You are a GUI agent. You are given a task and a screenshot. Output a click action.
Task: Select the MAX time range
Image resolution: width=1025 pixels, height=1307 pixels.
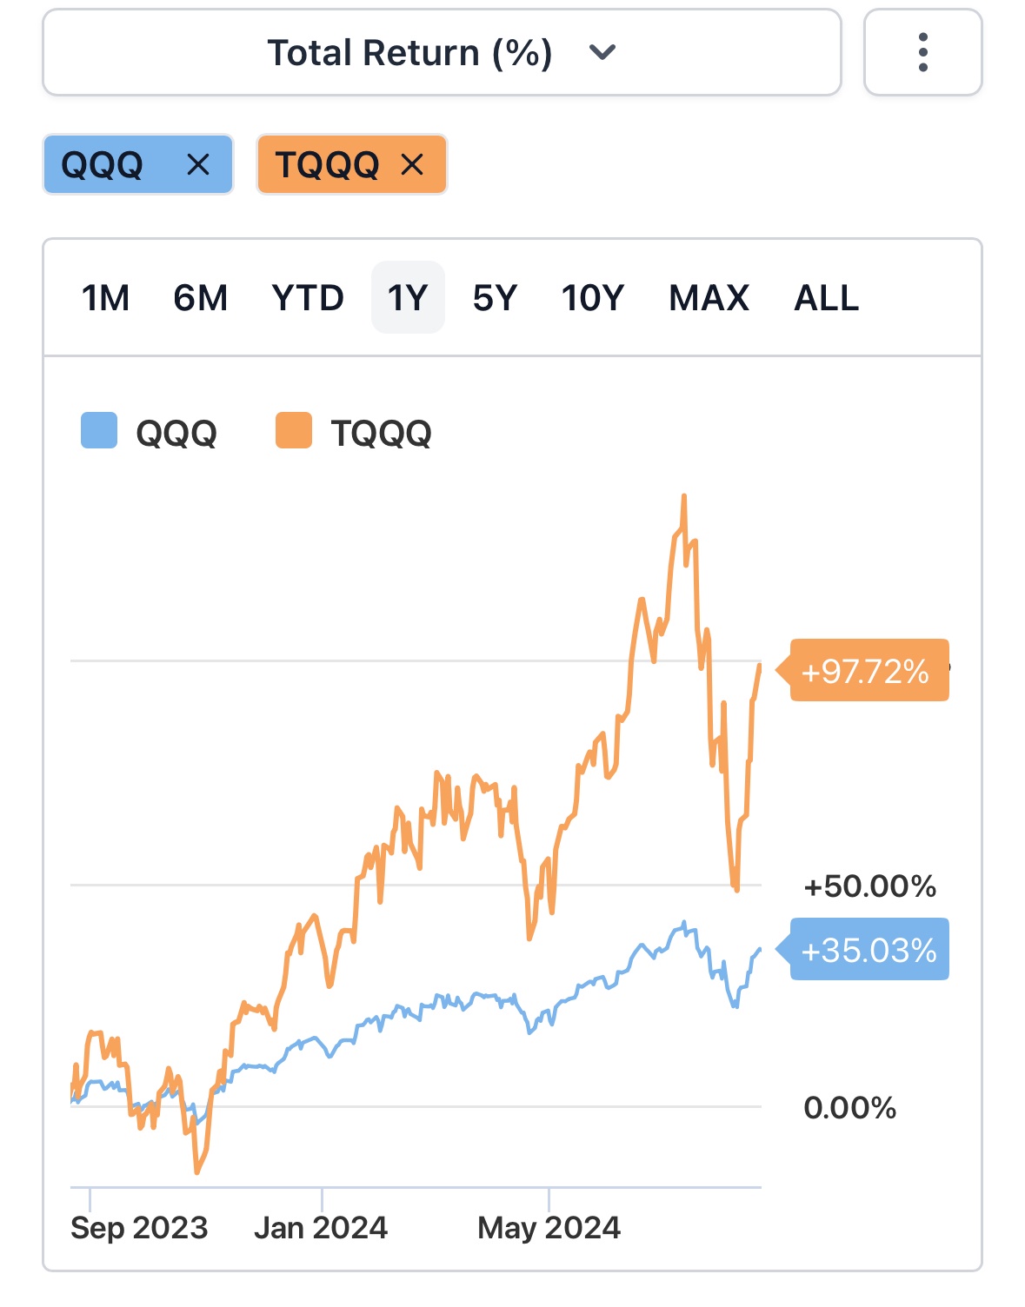pos(709,298)
